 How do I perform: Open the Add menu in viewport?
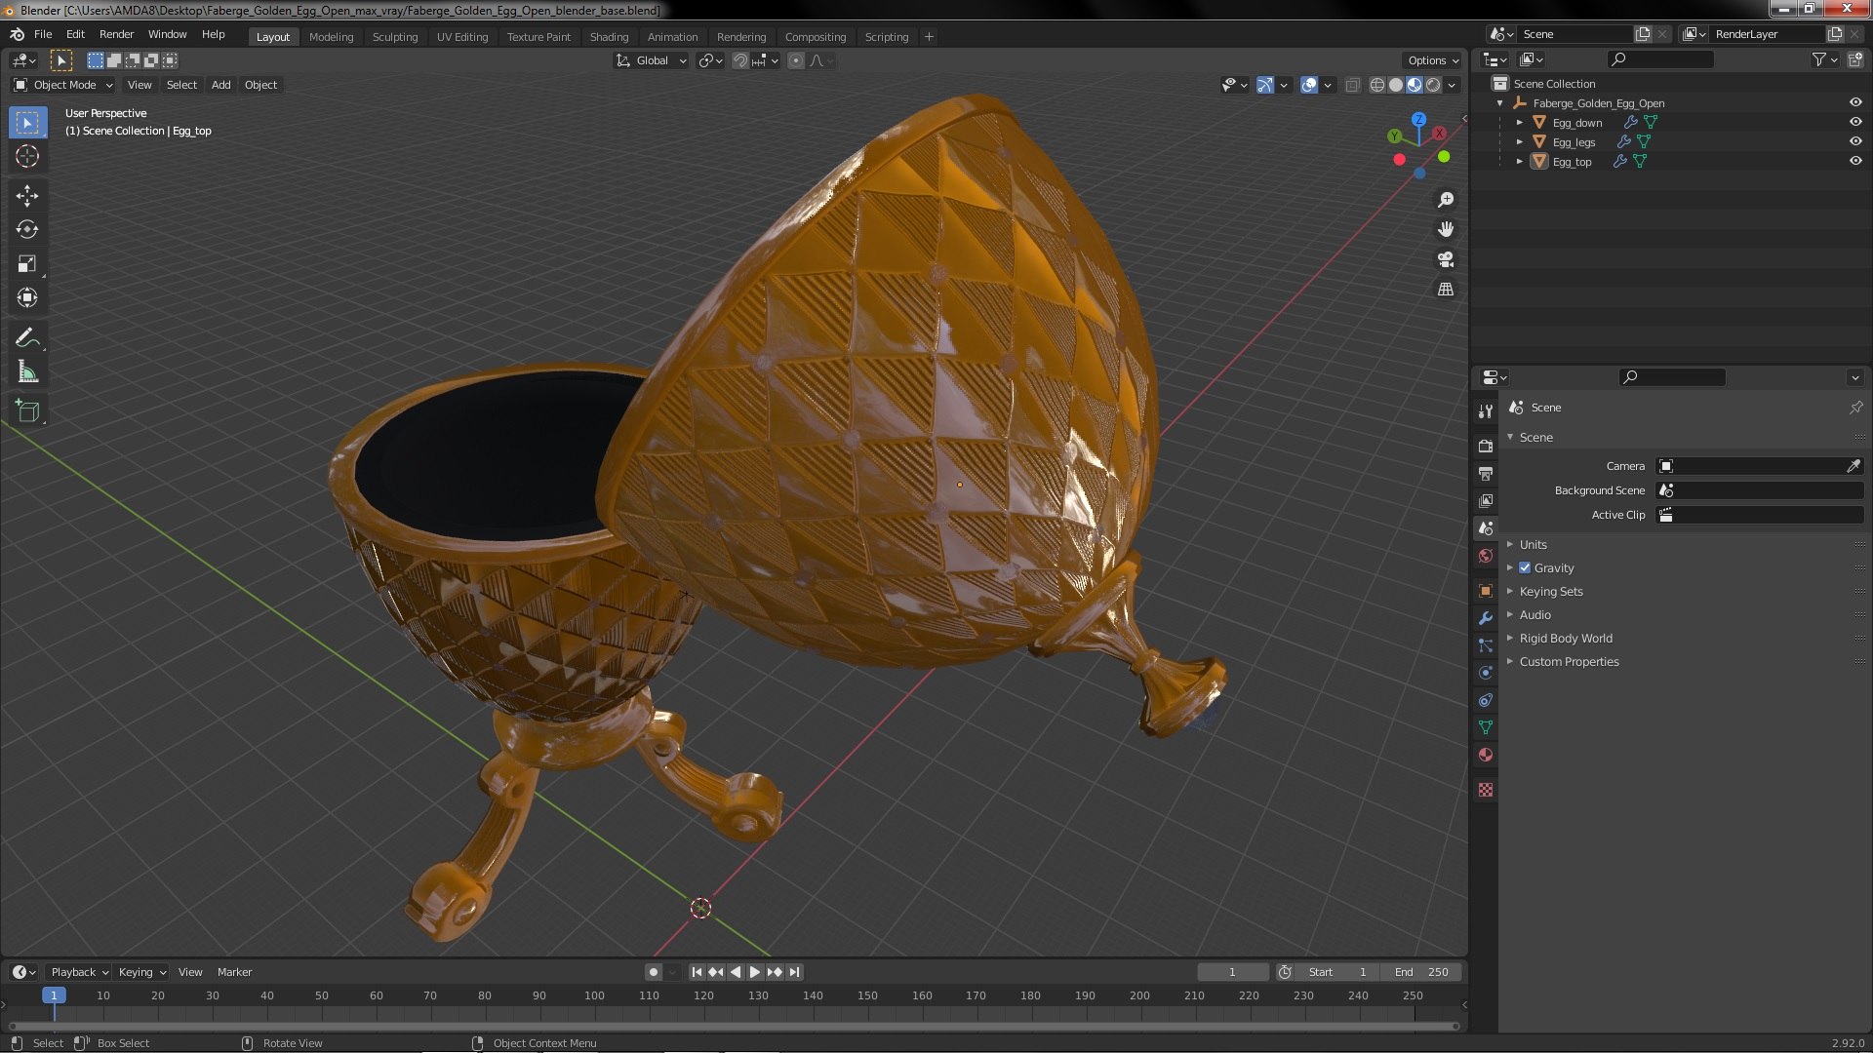click(221, 85)
